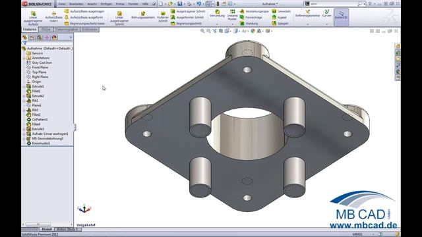Choose Begrenzungsschnitt feature
The height and width of the screenshot is (237, 422).
pos(186,24)
